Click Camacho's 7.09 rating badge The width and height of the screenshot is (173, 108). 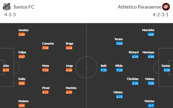point(45,48)
